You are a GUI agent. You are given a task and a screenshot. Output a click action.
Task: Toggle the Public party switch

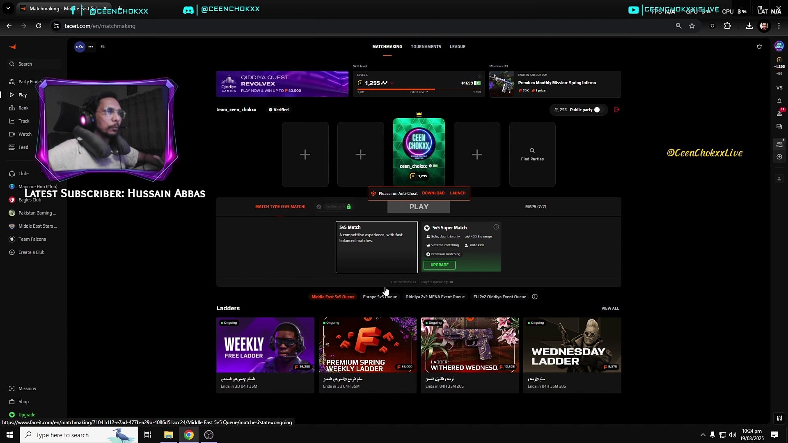pyautogui.click(x=597, y=110)
